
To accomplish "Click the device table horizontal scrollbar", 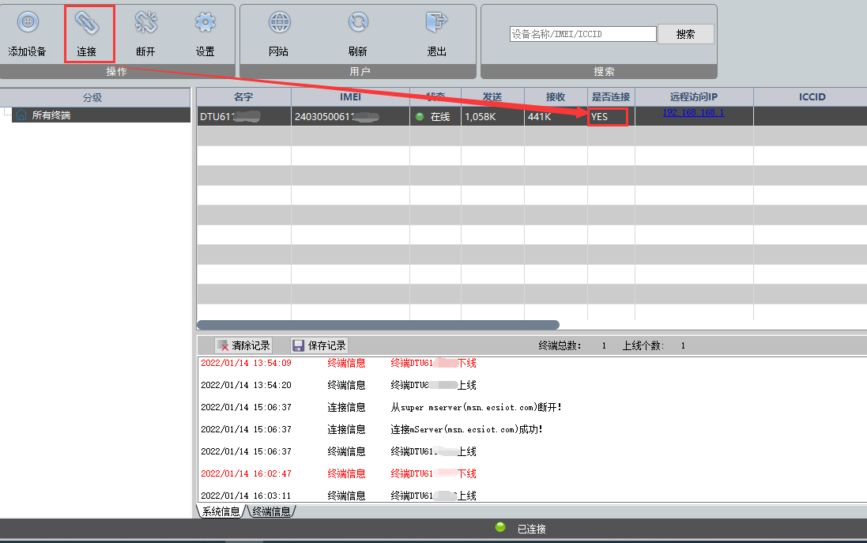I will click(x=379, y=325).
